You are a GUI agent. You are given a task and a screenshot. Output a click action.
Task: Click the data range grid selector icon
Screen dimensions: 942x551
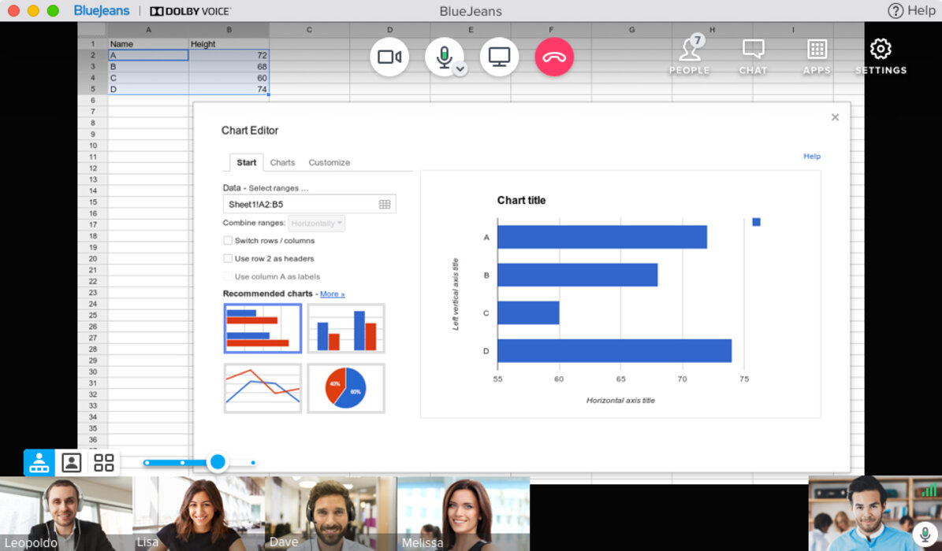385,205
